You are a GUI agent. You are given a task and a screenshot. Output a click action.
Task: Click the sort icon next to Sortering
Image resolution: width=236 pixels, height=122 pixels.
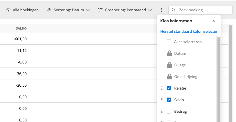point(49,10)
